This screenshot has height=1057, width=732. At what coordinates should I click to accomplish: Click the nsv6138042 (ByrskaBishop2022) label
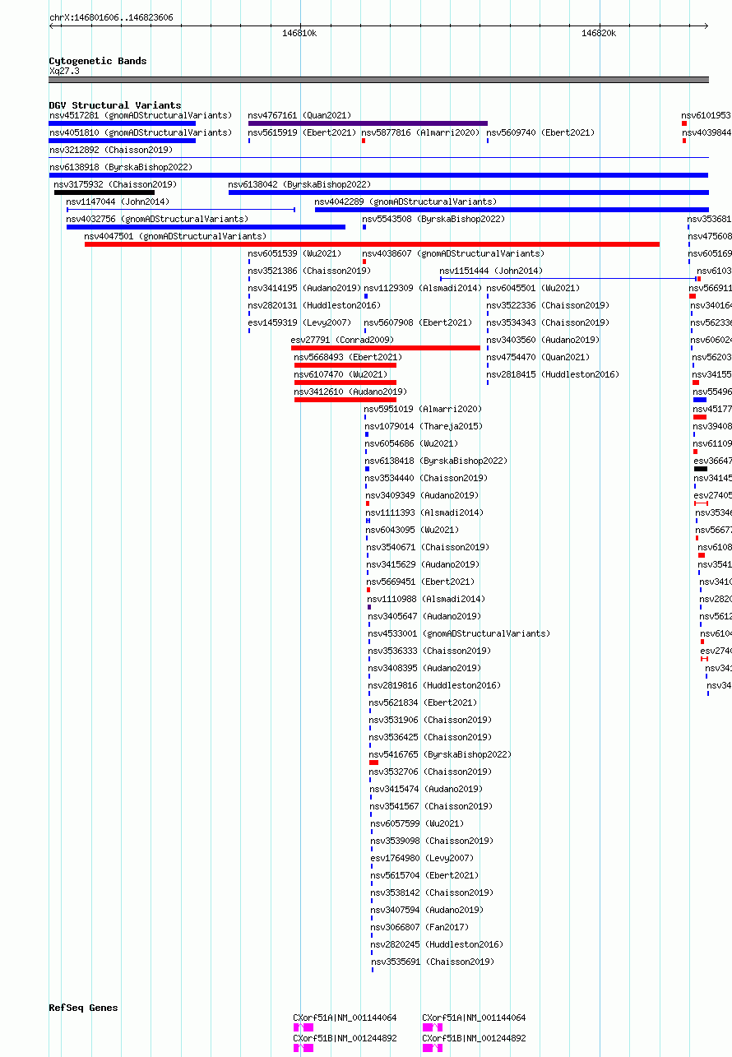(300, 184)
